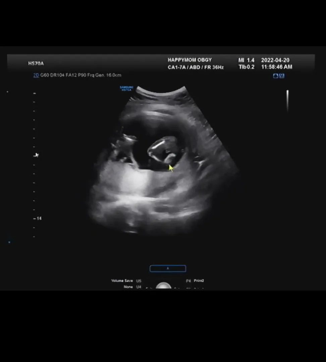
Task: Select the blue-outlined A box
Action: [168, 268]
